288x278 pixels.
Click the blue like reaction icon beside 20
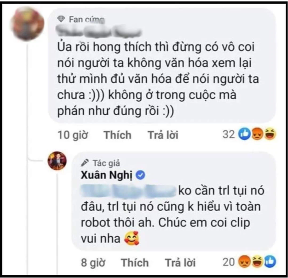point(270,261)
